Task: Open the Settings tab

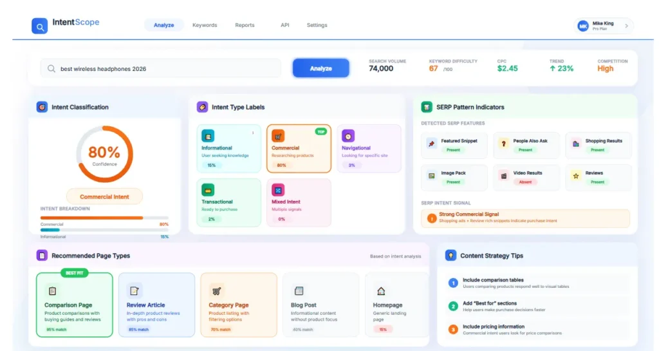Action: pos(317,25)
